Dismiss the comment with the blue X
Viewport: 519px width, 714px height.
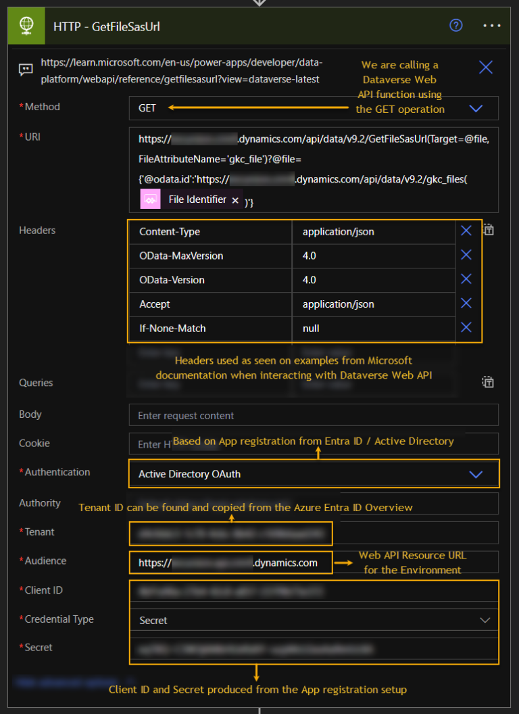click(485, 67)
